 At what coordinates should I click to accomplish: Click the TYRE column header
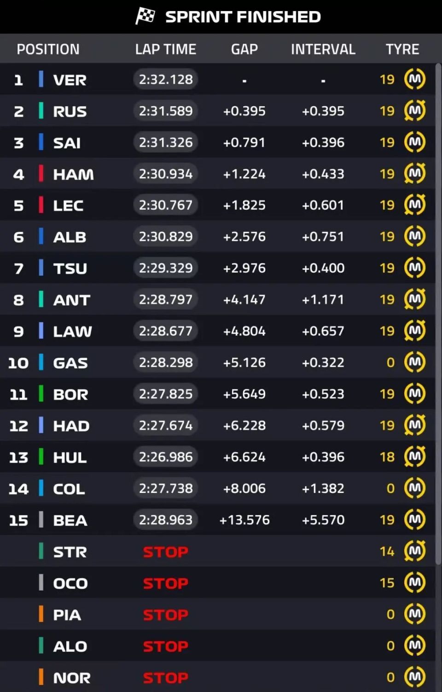[402, 49]
